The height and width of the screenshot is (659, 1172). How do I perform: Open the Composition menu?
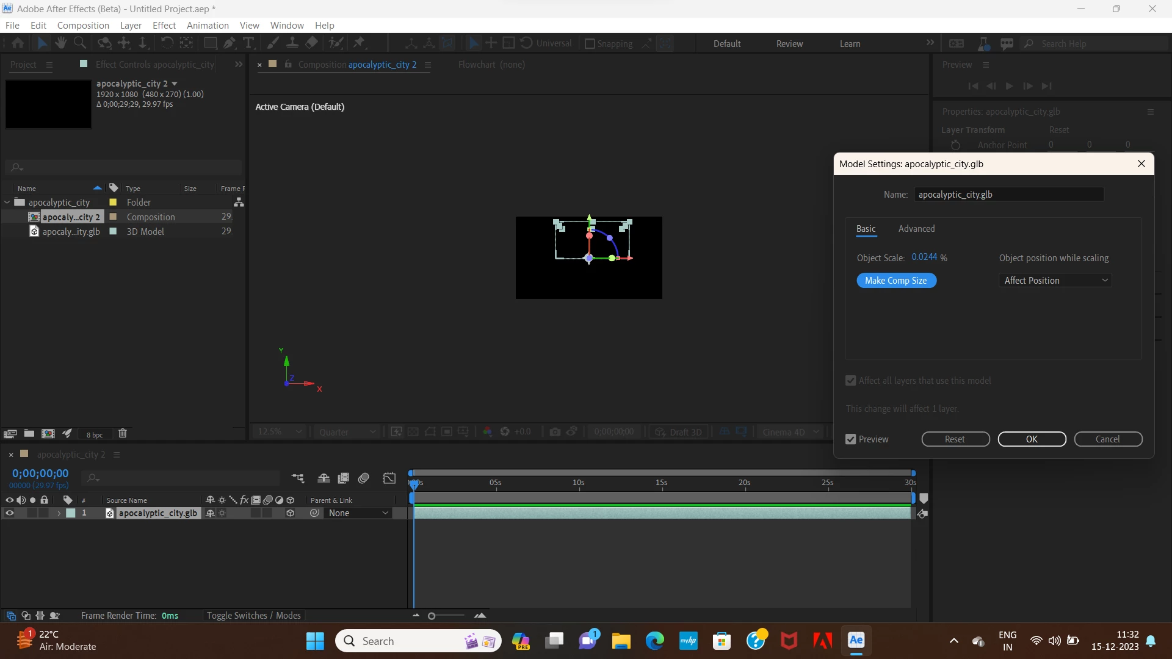pyautogui.click(x=83, y=26)
